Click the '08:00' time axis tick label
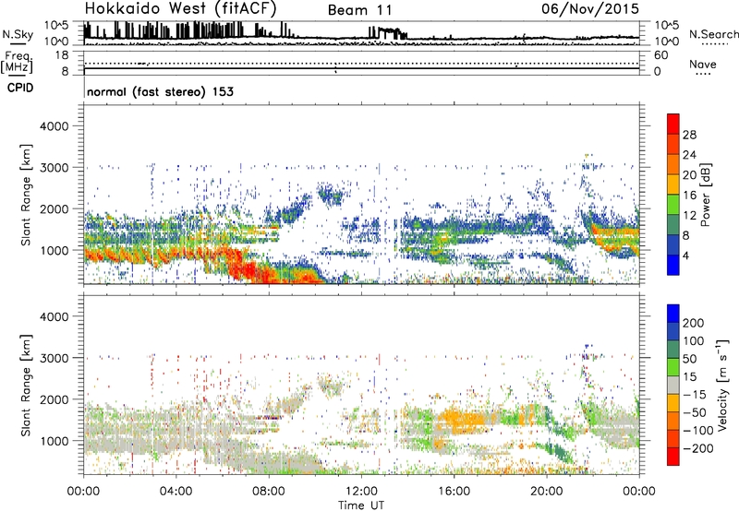 pos(269,492)
